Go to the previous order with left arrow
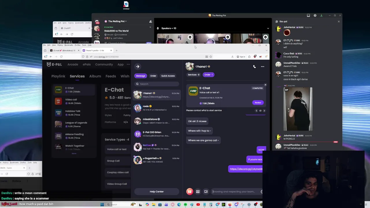This screenshot has height=208, width=370. 256,111
